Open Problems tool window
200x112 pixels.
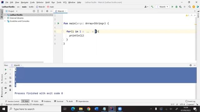(x=46, y=101)
